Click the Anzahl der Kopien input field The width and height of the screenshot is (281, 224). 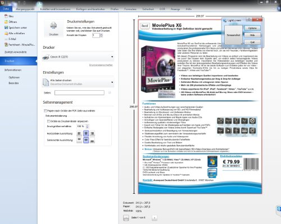tap(96, 35)
